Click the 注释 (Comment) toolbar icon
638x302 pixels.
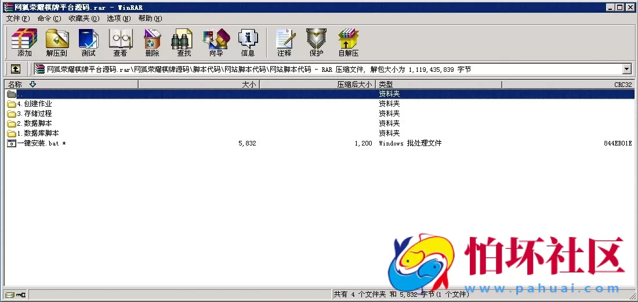(284, 42)
